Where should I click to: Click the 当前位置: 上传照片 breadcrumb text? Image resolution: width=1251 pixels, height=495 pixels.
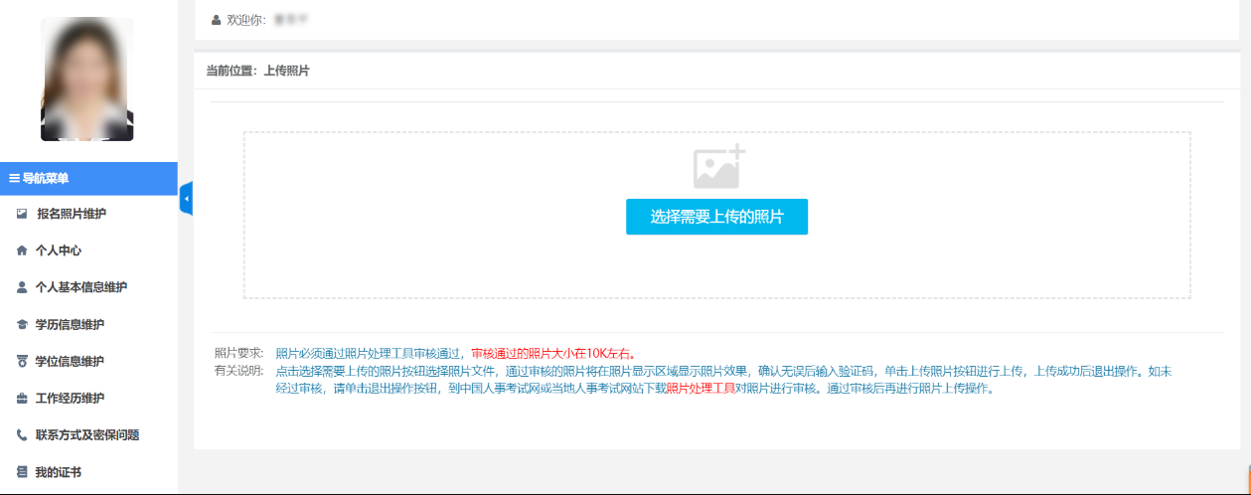(257, 71)
